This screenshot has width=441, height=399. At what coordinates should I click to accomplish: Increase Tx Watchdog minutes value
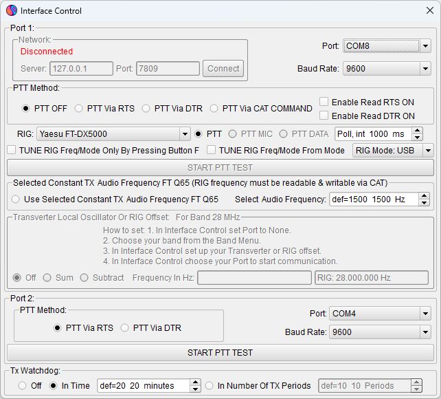point(195,382)
